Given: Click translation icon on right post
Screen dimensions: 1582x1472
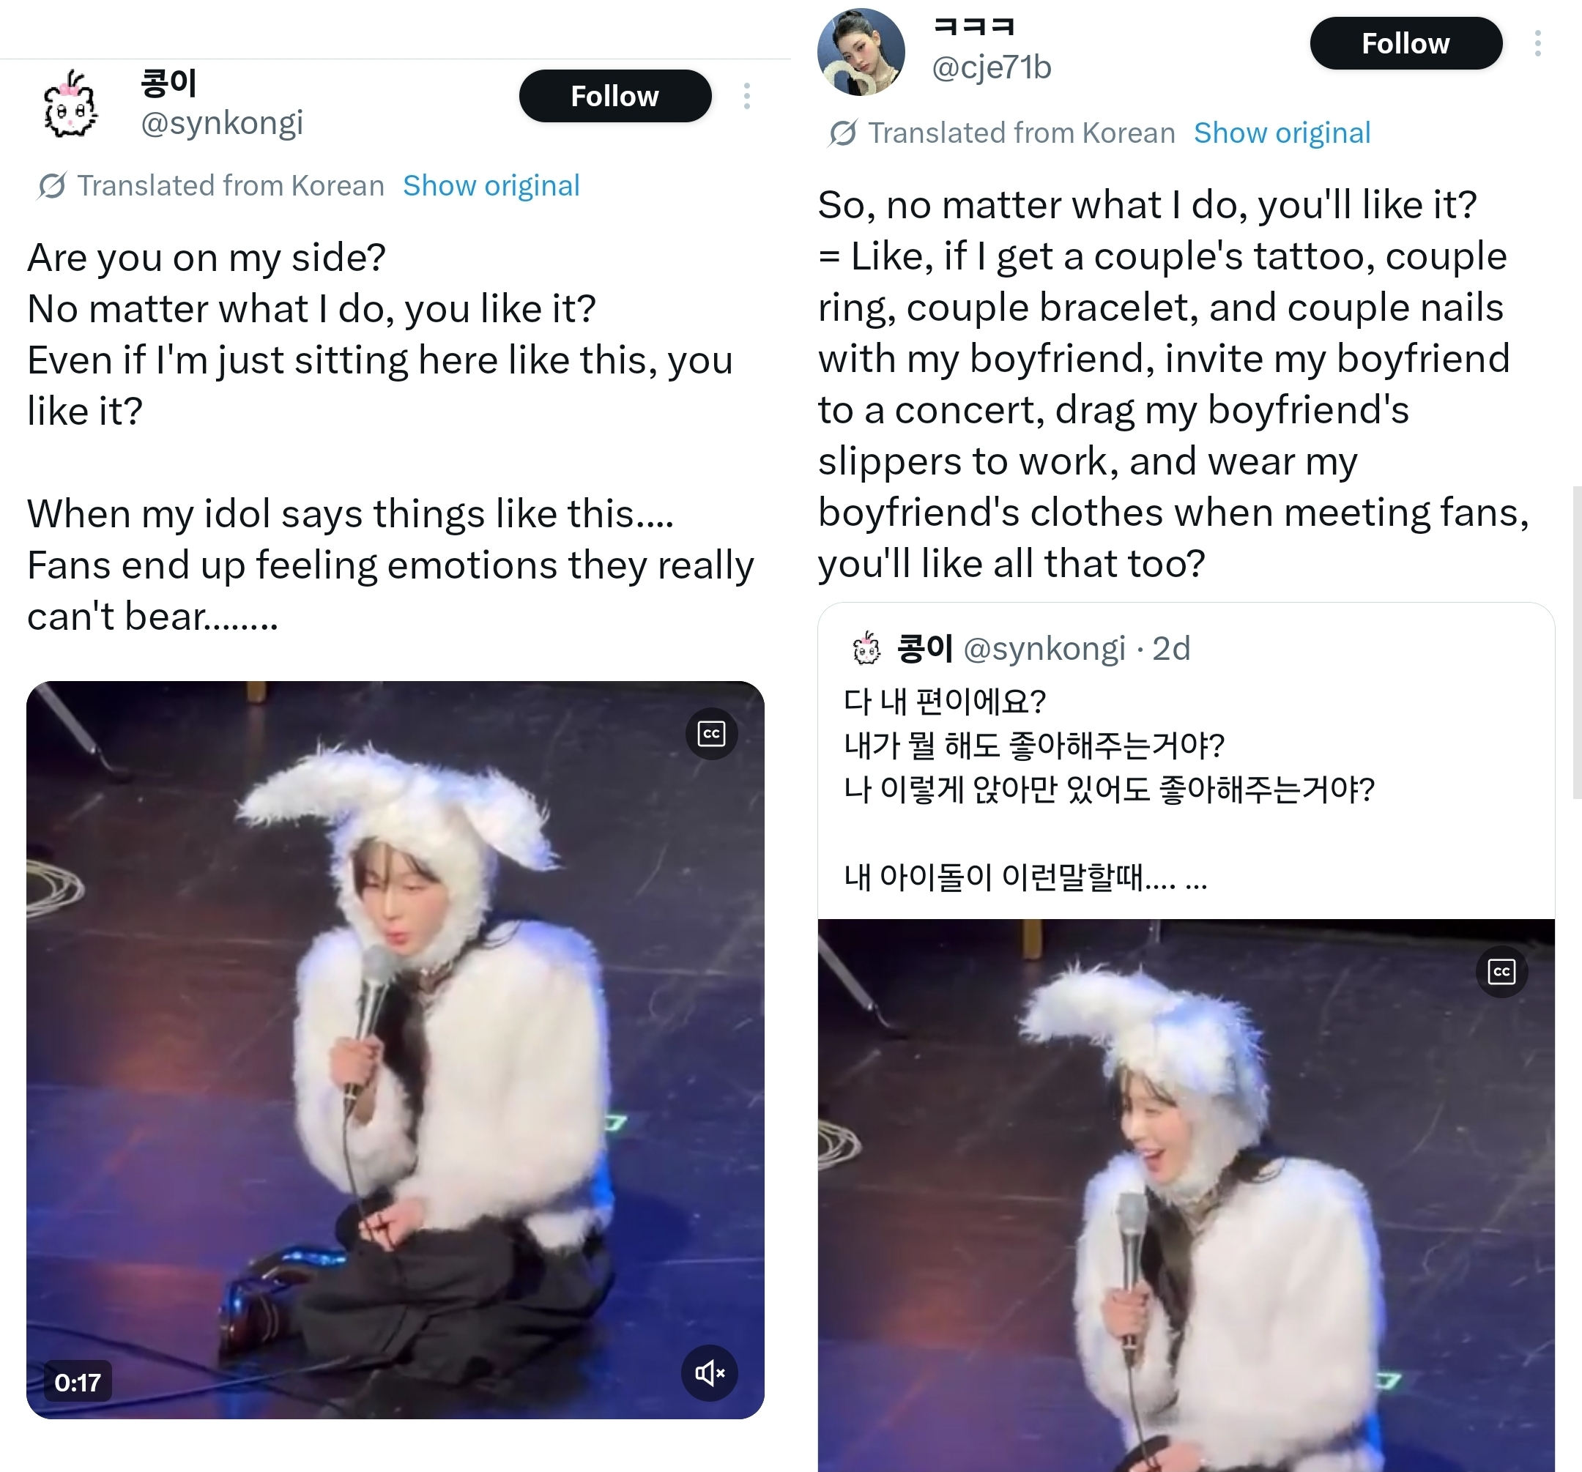Looking at the screenshot, I should tap(843, 133).
